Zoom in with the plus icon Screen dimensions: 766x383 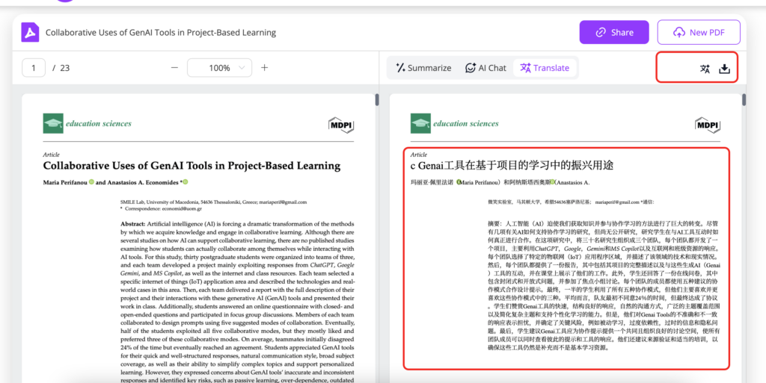(264, 68)
